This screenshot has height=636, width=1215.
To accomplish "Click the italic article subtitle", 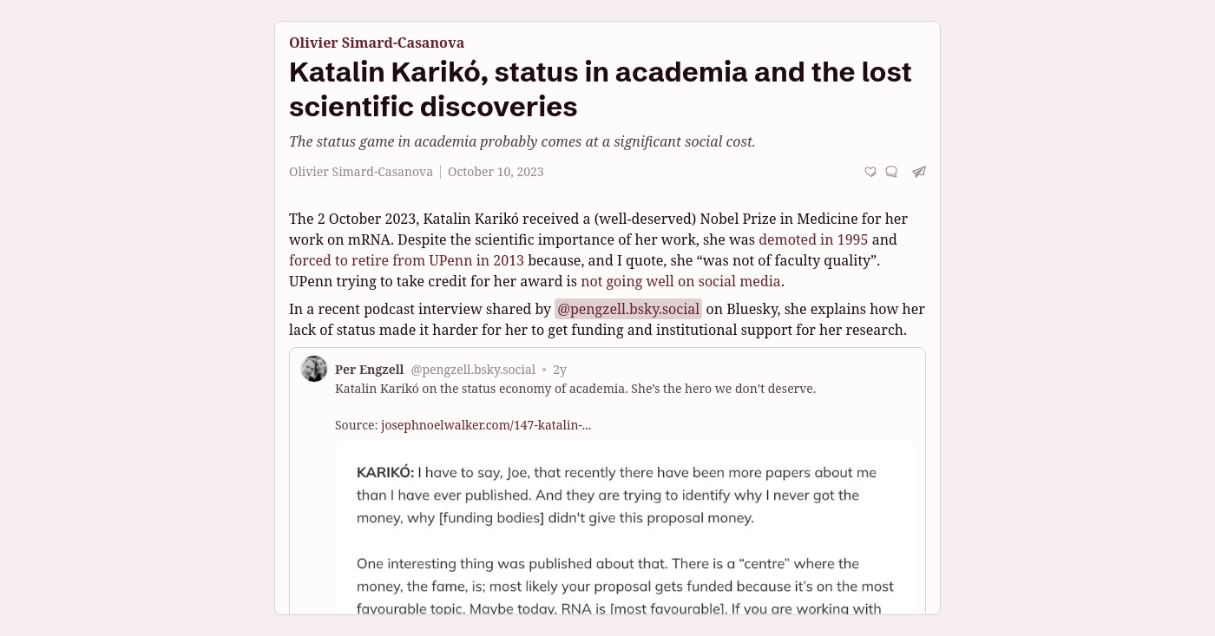I will [522, 141].
